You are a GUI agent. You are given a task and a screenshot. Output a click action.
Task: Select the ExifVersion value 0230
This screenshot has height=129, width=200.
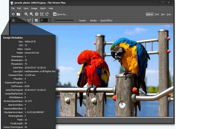coord(27,86)
